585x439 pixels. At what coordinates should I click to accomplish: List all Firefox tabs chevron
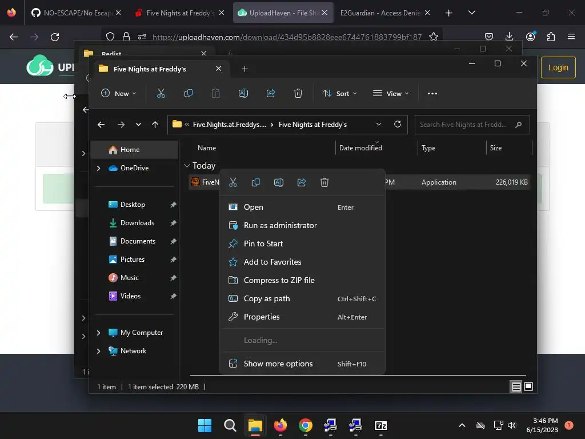point(471,13)
